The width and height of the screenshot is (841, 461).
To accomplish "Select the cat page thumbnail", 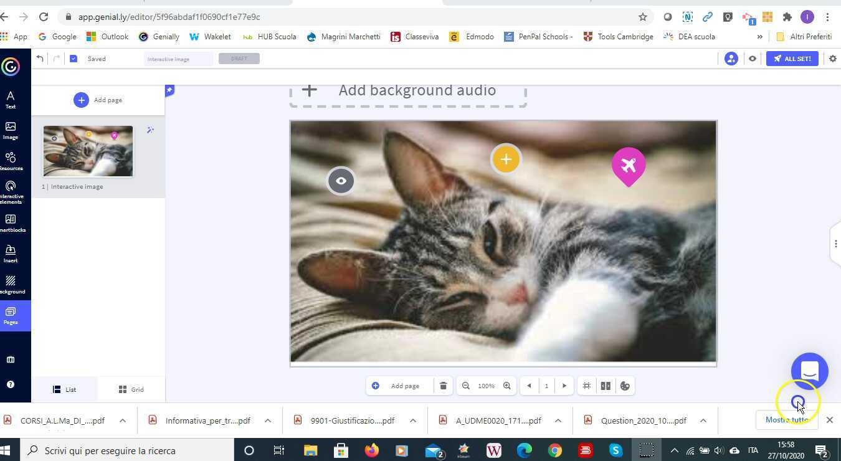I will click(x=88, y=151).
